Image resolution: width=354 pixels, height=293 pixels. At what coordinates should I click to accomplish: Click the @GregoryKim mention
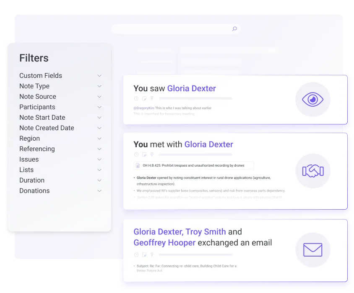coord(144,108)
